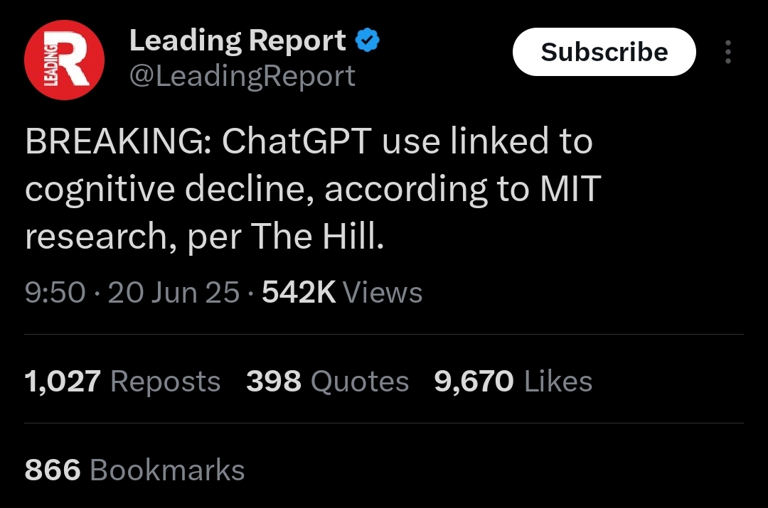768x508 pixels.
Task: Open the Leading Report display name
Action: (x=238, y=40)
